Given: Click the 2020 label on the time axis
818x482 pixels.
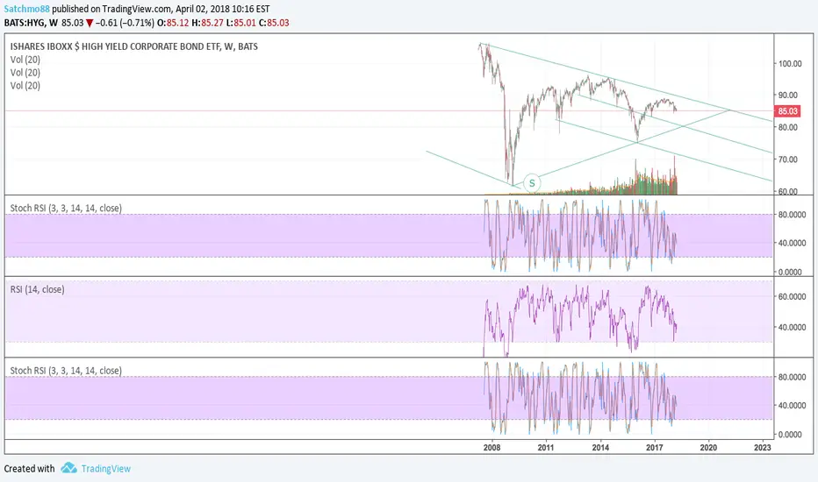Looking at the screenshot, I should 708,447.
